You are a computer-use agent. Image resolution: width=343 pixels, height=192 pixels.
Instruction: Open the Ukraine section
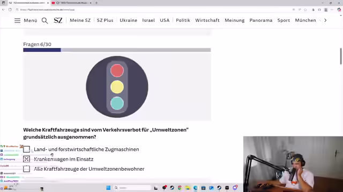(129, 20)
